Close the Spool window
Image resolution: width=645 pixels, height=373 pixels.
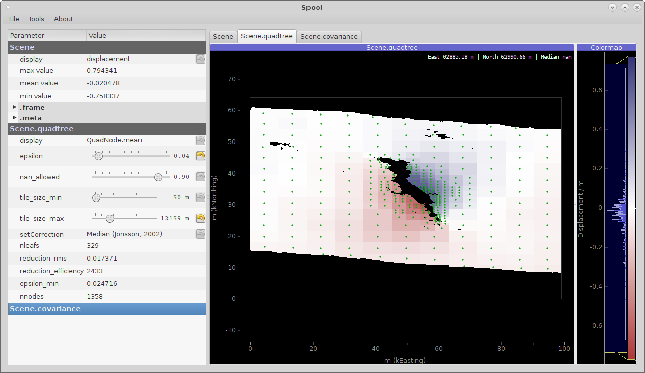point(636,7)
